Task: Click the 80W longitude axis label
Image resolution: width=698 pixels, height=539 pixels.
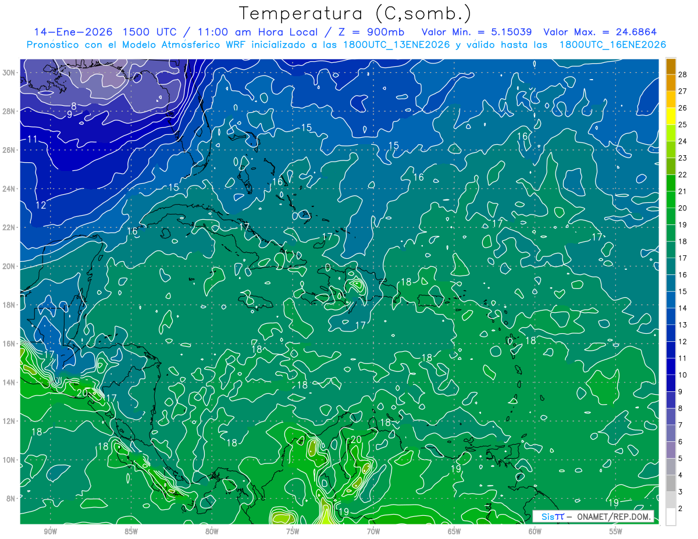Action: click(212, 531)
